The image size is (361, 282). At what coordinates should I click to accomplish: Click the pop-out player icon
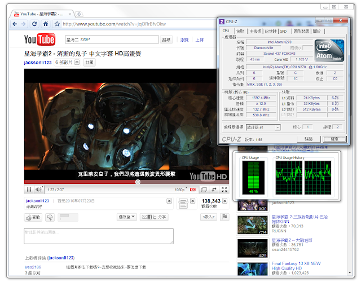214,190
